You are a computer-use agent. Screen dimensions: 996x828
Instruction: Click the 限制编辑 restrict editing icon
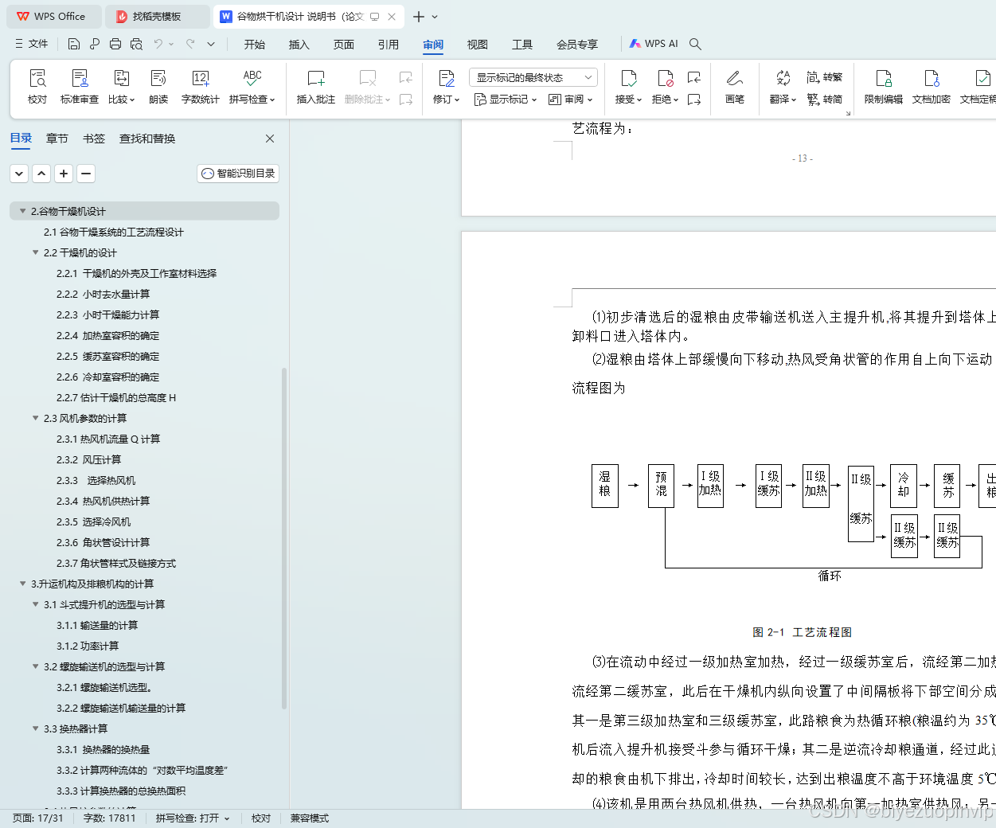[884, 86]
